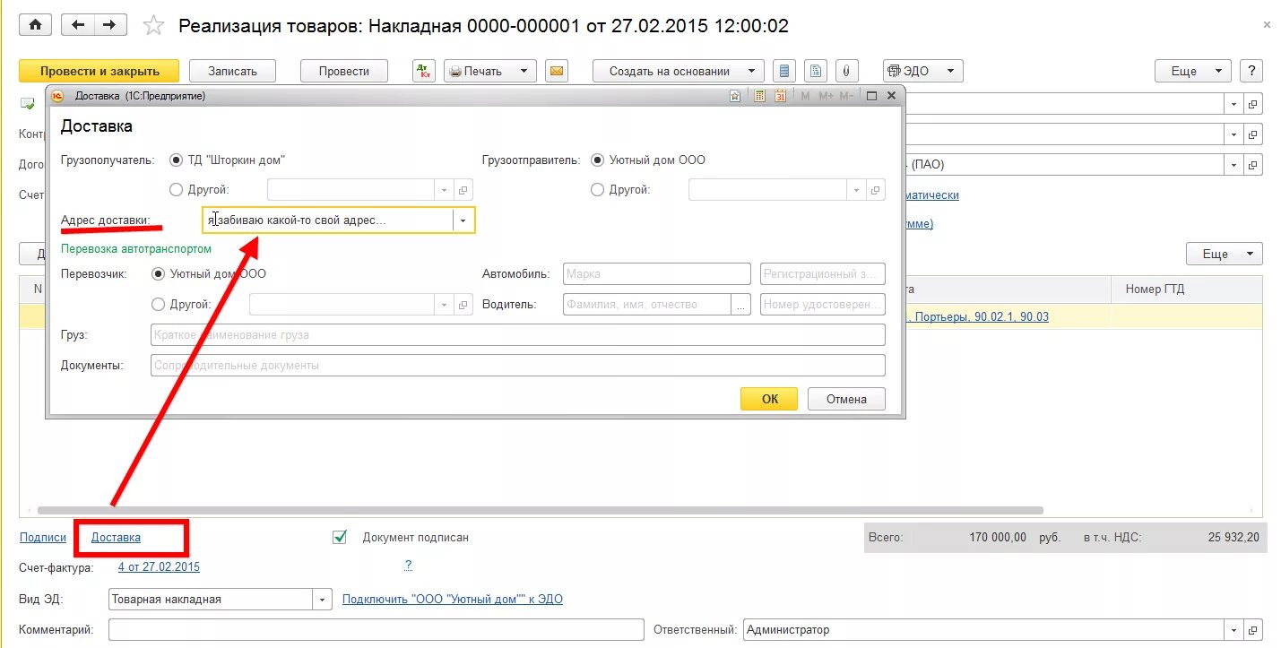Click driver selection ellipsis button
This screenshot has width=1281, height=648.
click(x=740, y=305)
